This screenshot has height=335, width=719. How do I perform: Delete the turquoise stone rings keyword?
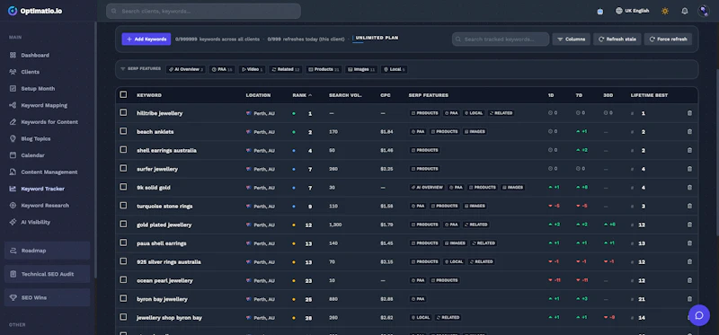click(x=689, y=207)
